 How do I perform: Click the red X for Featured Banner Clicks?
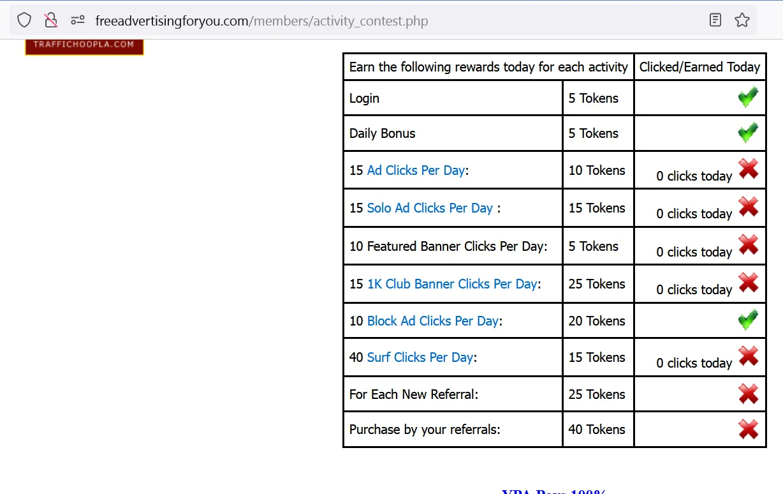point(749,245)
